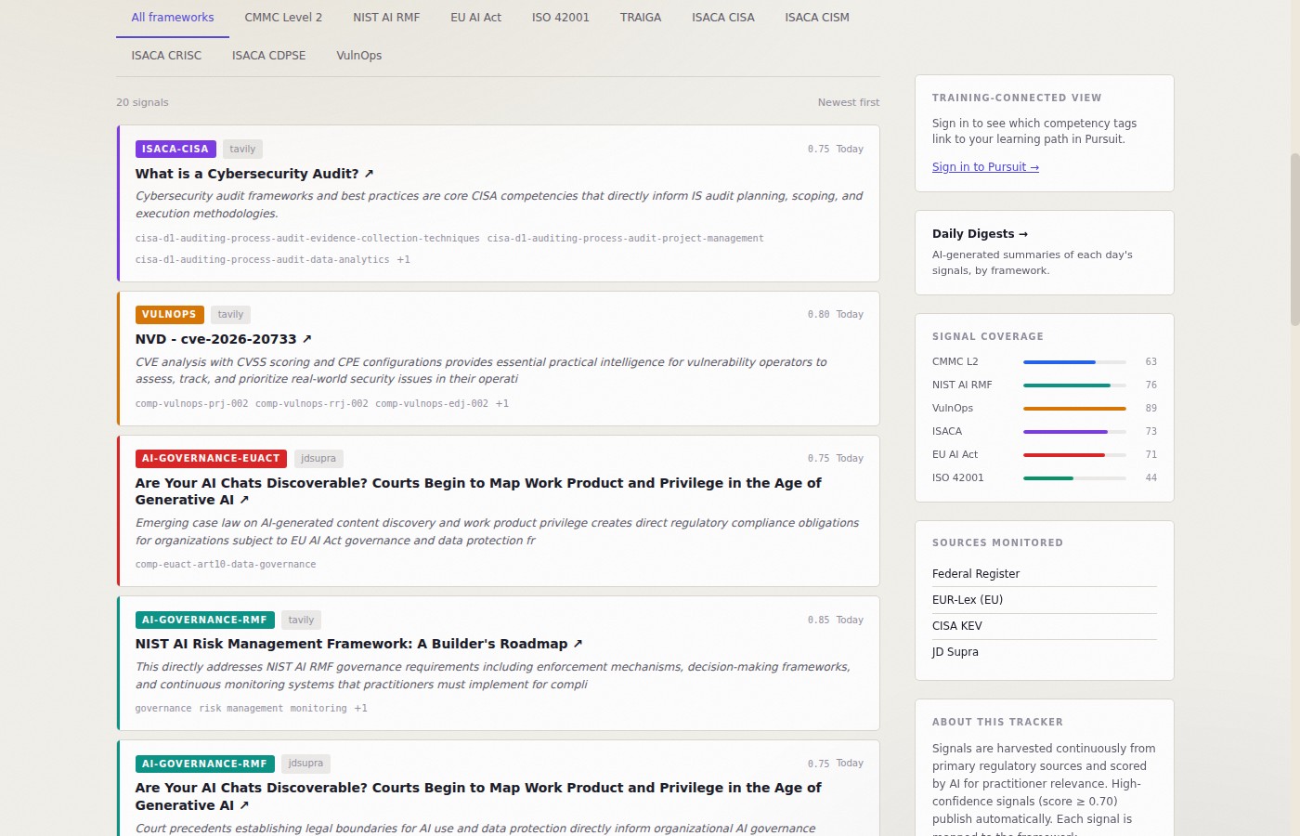Click tag cisa-d1-auditing-process-audit-evidence-collection-techniques

coord(307,239)
